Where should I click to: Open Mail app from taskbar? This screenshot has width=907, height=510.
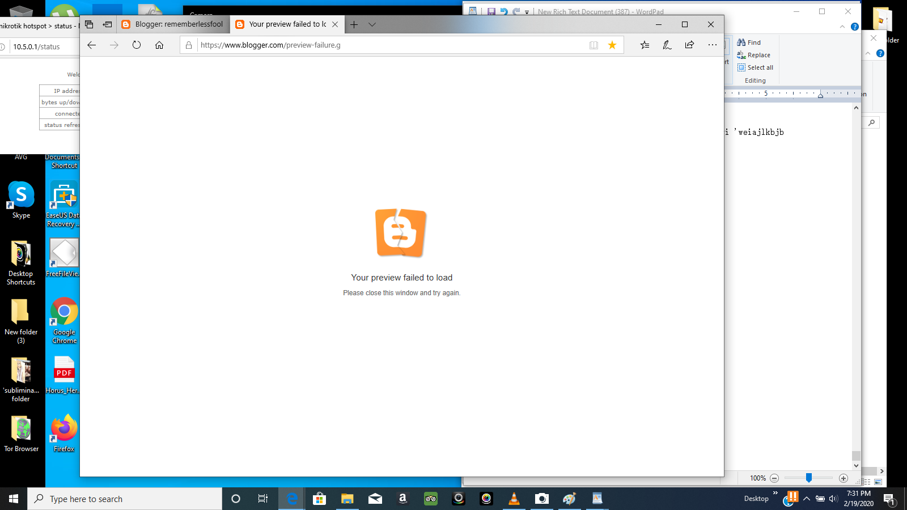pos(375,499)
